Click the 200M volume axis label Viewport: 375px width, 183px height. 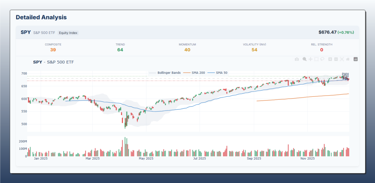(22, 141)
